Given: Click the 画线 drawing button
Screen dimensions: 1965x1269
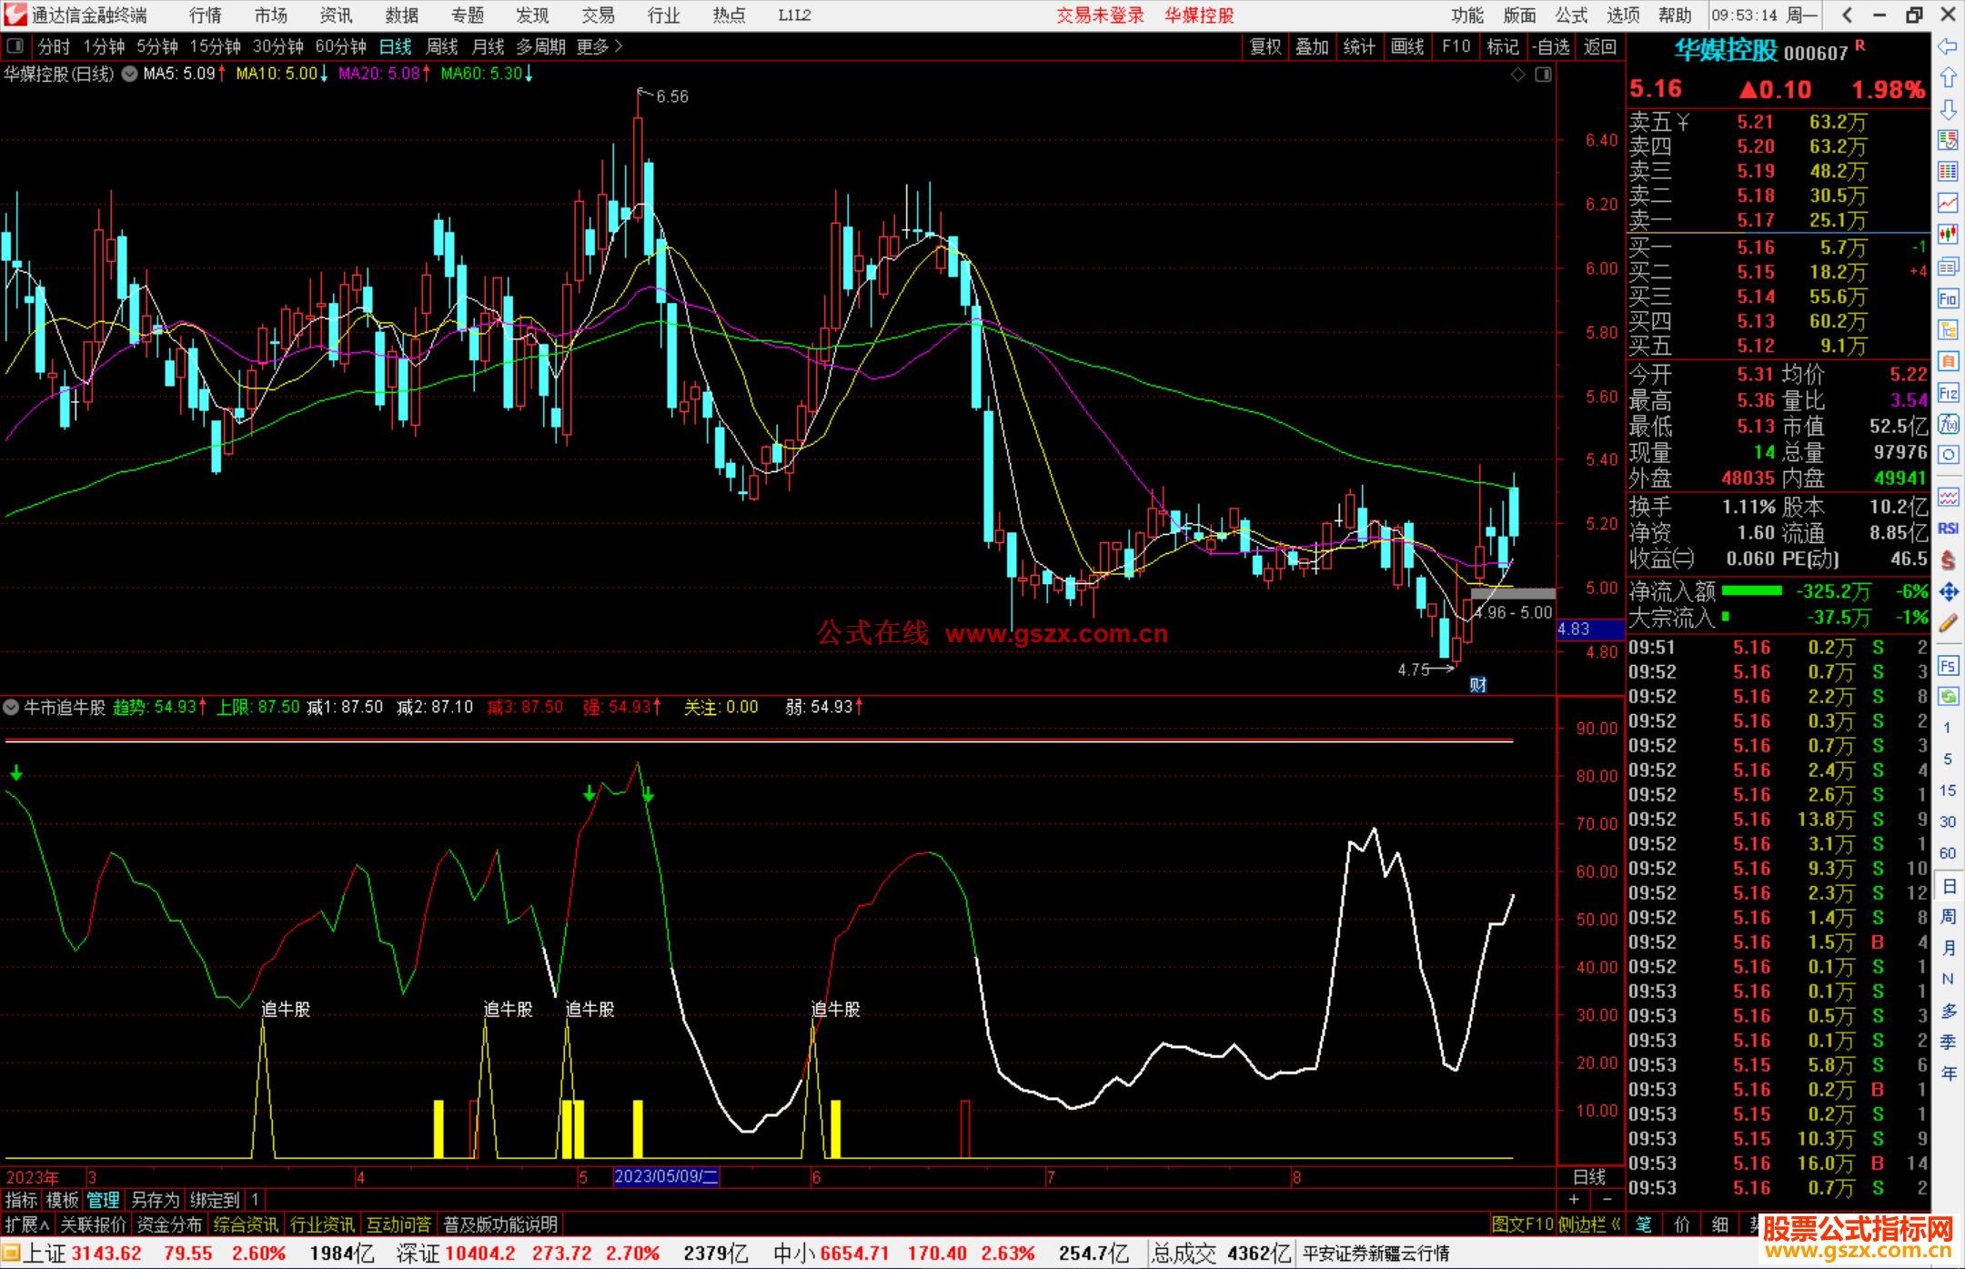Looking at the screenshot, I should coord(1407,46).
